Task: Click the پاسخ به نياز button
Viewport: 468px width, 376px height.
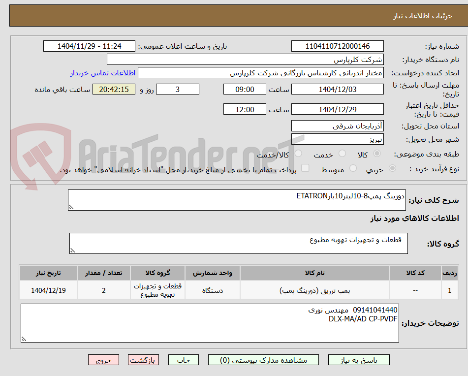Action: click(359, 360)
